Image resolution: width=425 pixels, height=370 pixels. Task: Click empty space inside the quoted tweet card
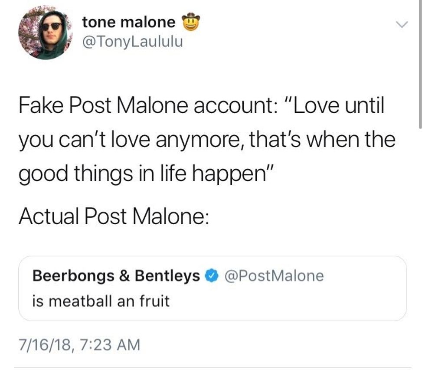[x=304, y=304]
